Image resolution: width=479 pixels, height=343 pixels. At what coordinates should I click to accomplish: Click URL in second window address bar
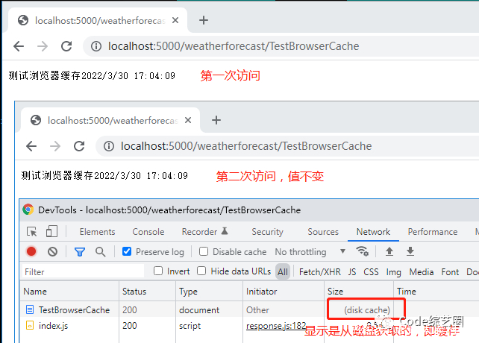246,146
